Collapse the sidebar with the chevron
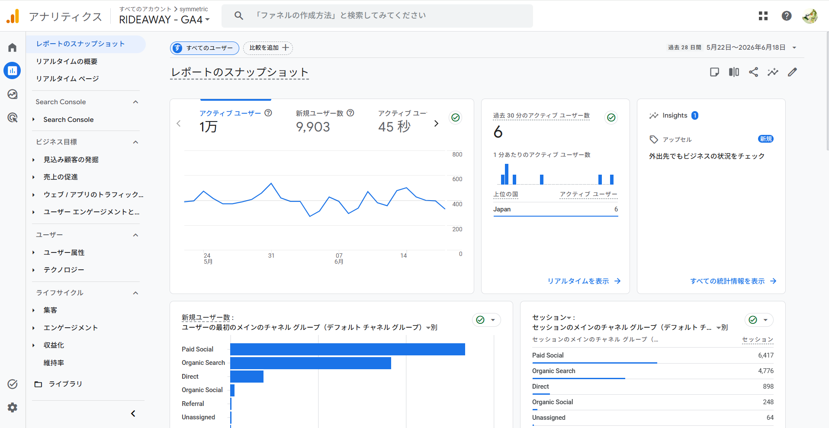 [x=133, y=414]
